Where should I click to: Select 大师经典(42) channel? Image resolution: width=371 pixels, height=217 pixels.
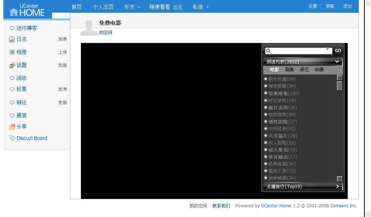(x=282, y=129)
